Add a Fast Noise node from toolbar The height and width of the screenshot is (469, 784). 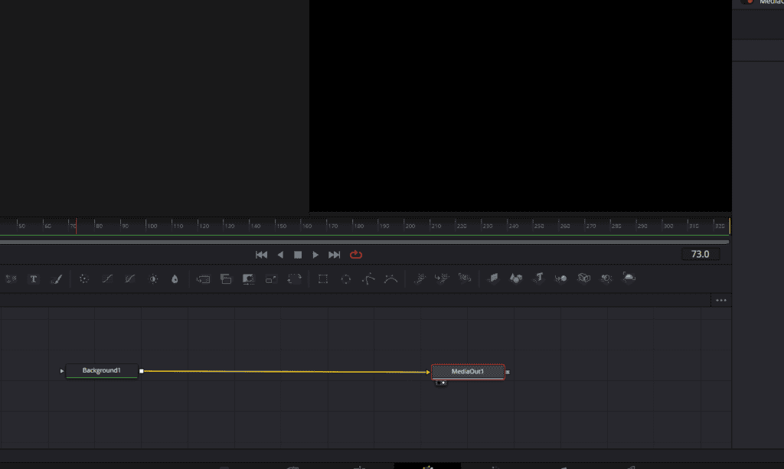11,278
